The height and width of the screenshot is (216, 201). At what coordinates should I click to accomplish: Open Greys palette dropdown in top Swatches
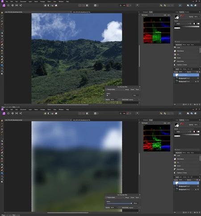tap(181, 24)
